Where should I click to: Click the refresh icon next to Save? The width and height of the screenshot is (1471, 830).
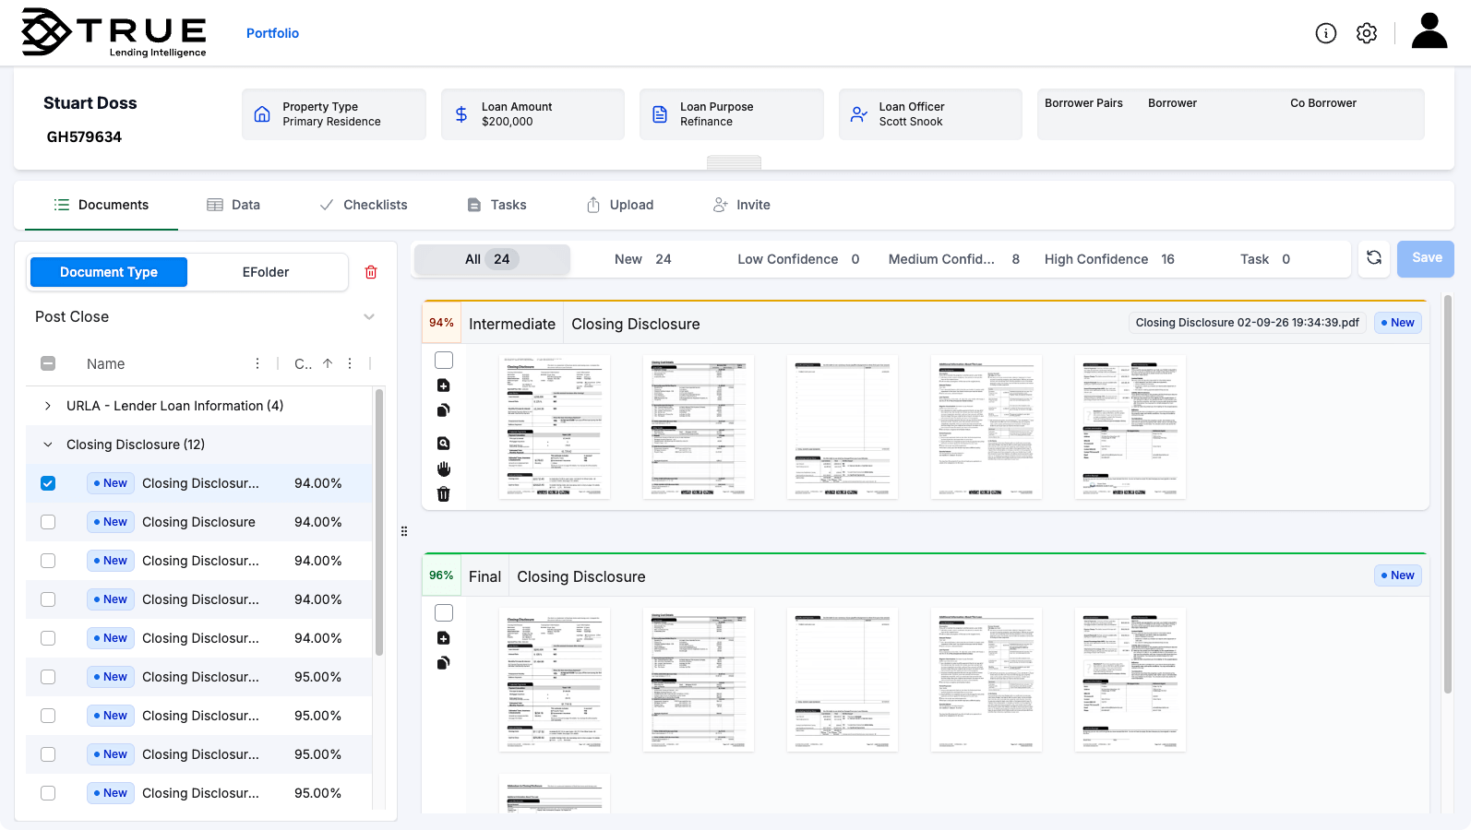[1373, 258]
